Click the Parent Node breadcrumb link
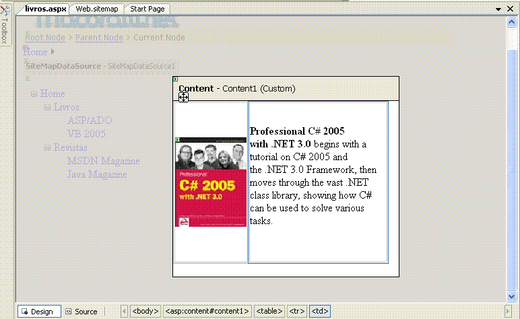 coord(99,38)
